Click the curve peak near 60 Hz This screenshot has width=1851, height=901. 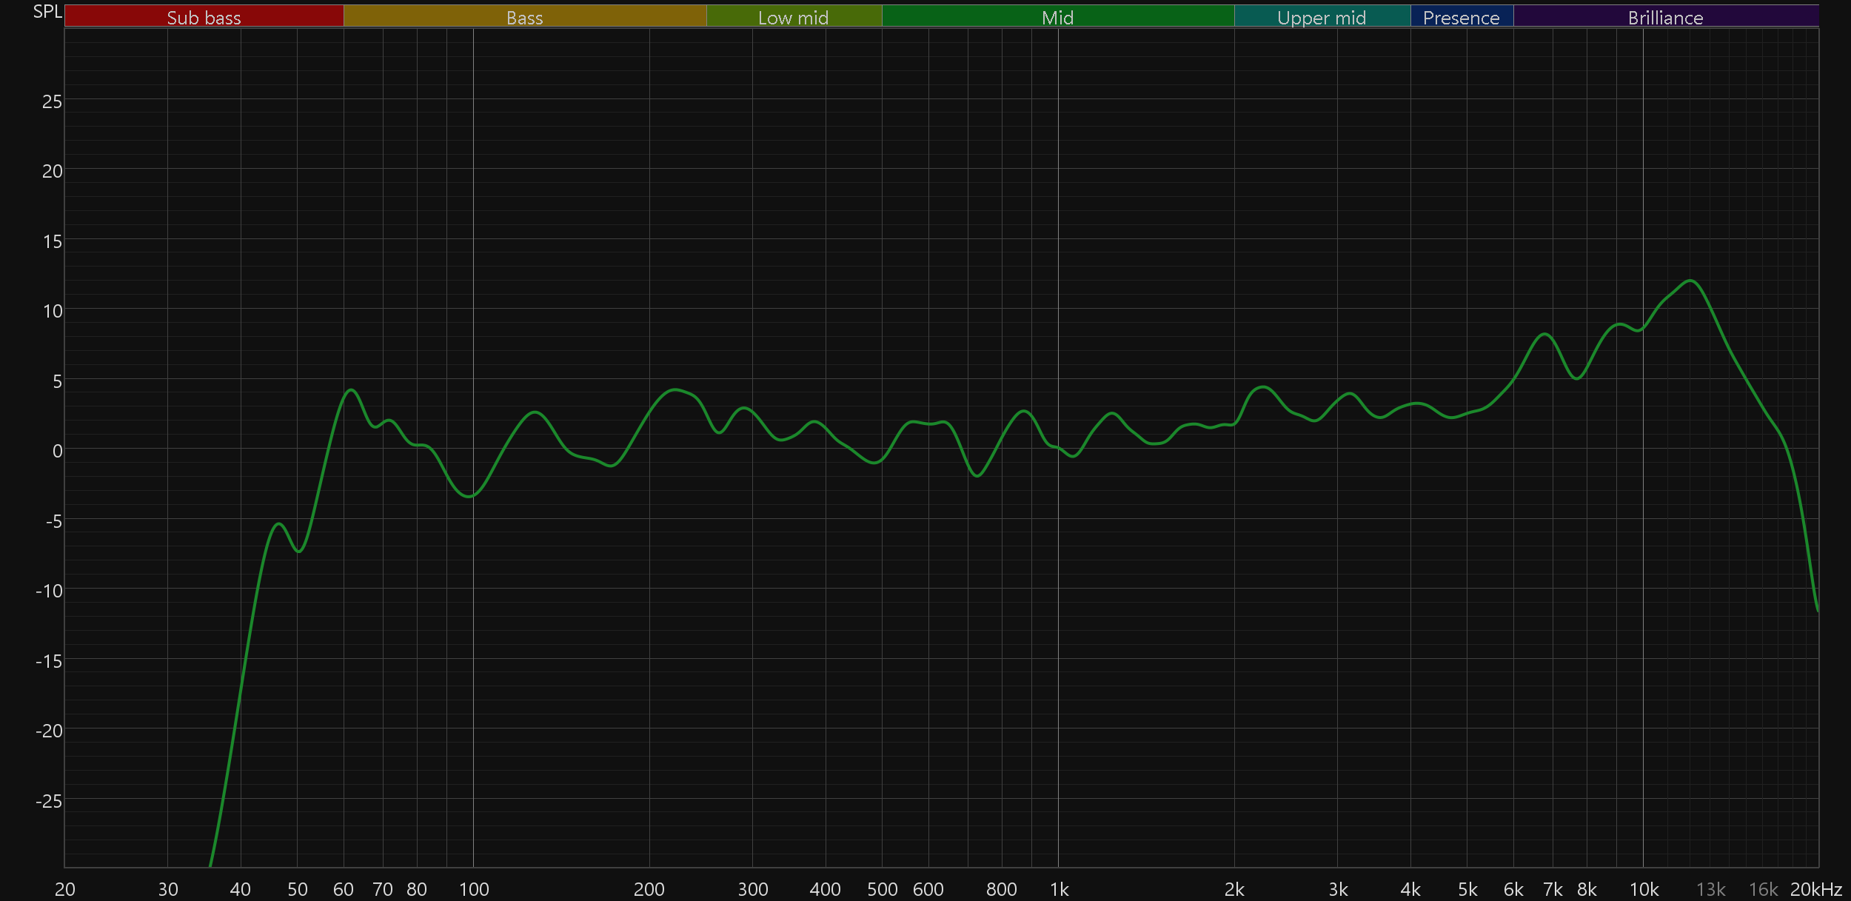[351, 390]
